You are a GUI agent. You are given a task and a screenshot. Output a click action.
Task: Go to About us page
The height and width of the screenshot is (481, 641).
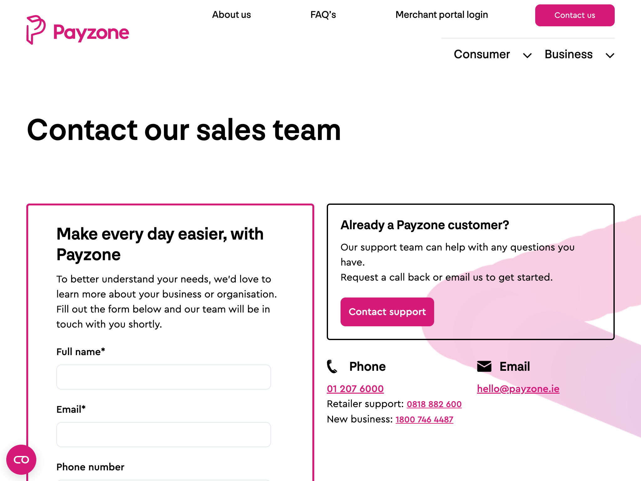pyautogui.click(x=231, y=15)
